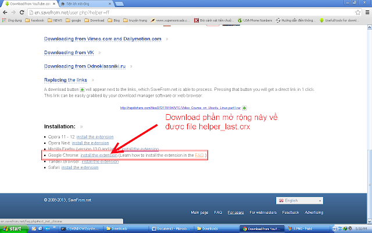The width and height of the screenshot is (372, 233).
Task: Switch to the Download from YouTube tab
Action: 28,4
